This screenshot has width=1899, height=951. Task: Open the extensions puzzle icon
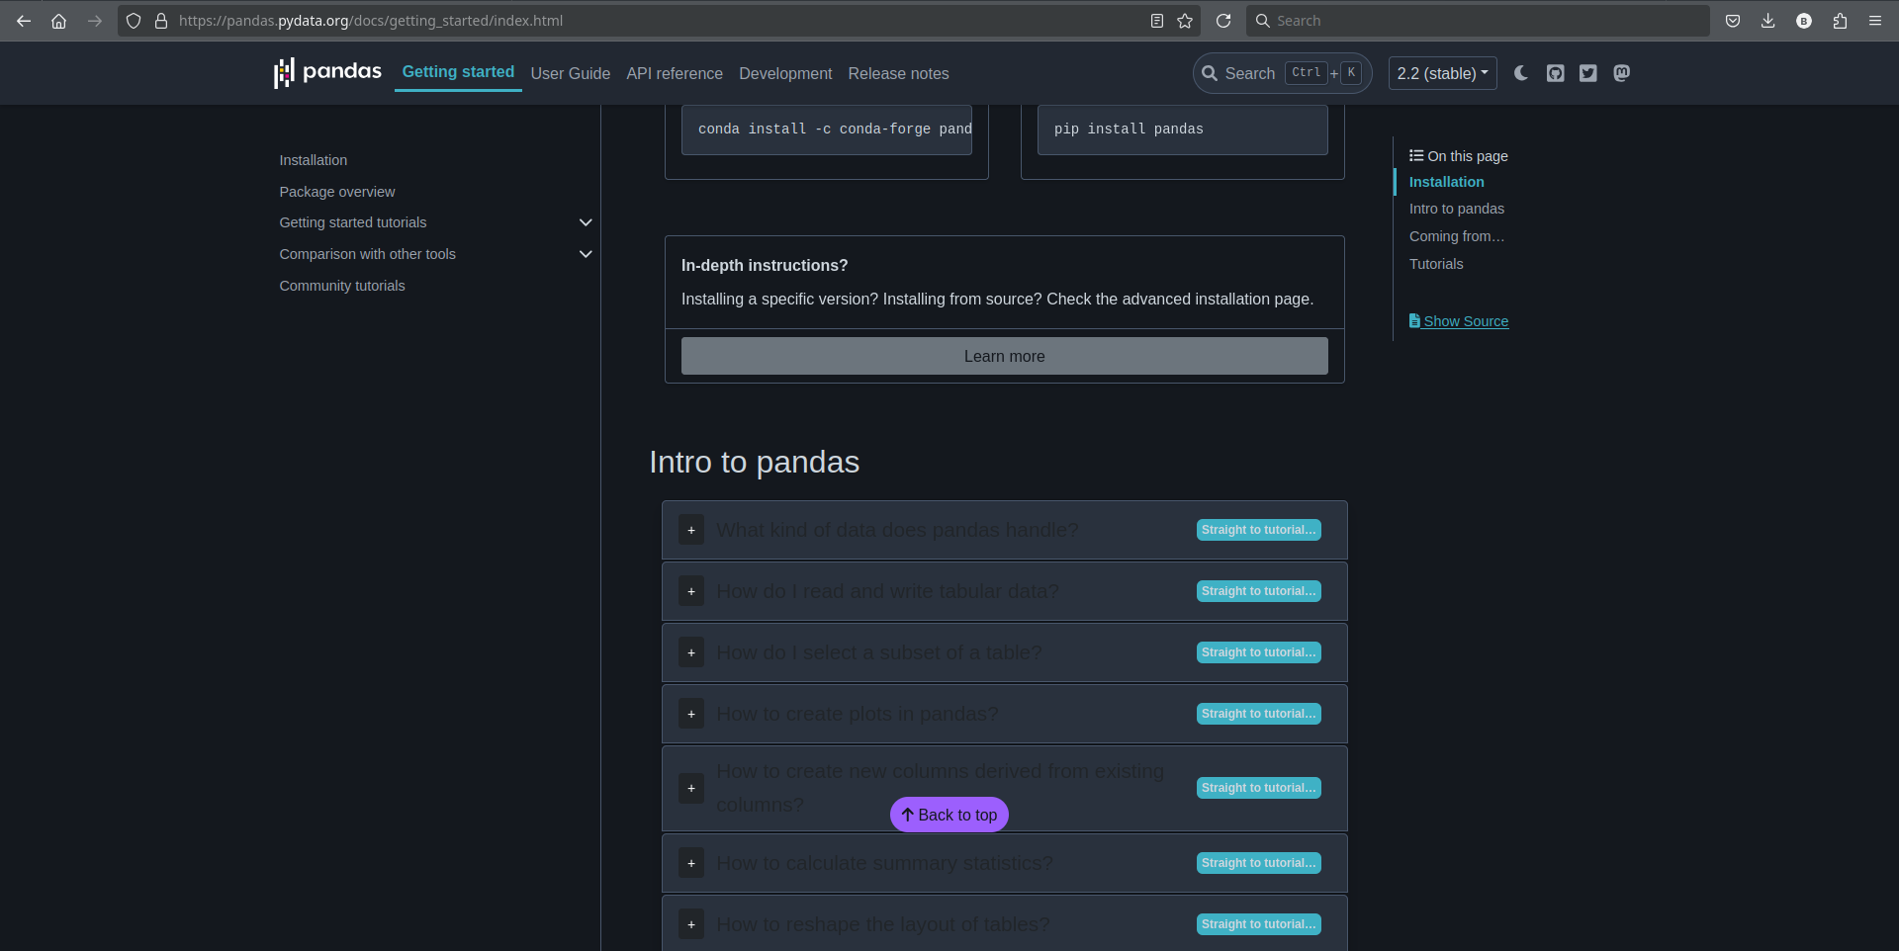pyautogui.click(x=1840, y=21)
